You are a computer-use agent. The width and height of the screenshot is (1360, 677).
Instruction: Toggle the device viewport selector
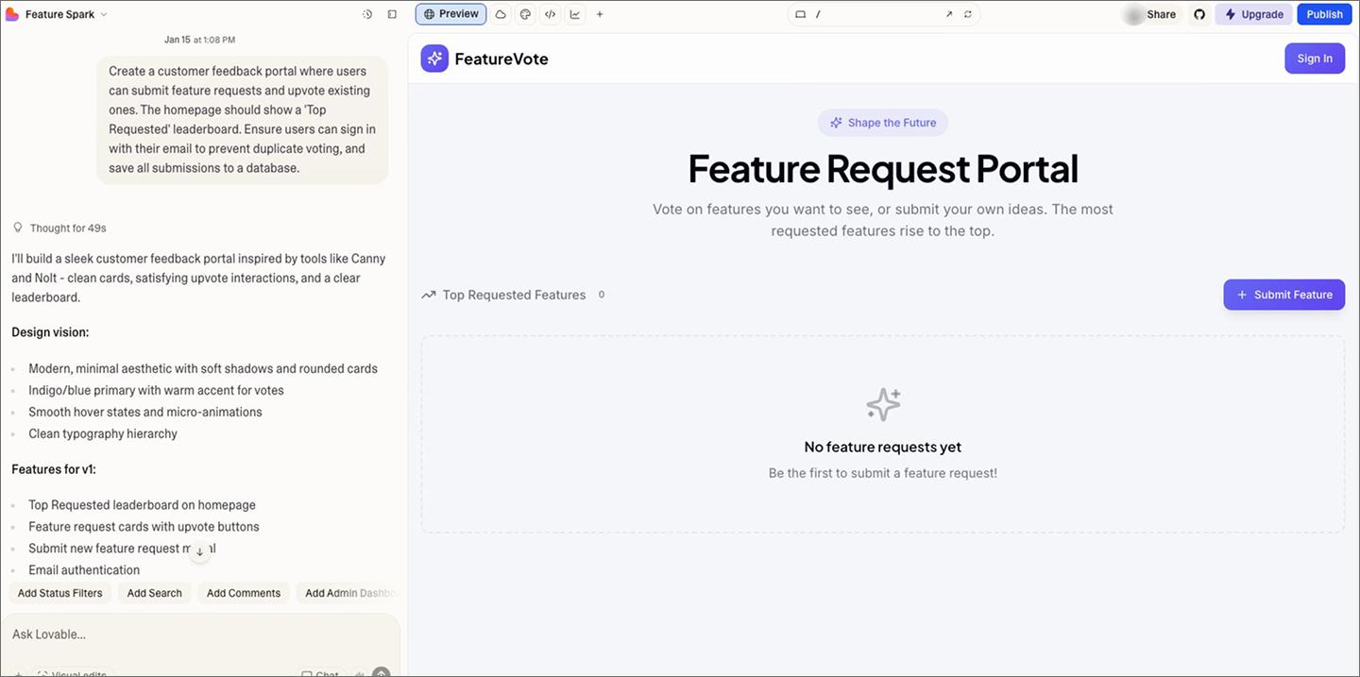(800, 13)
